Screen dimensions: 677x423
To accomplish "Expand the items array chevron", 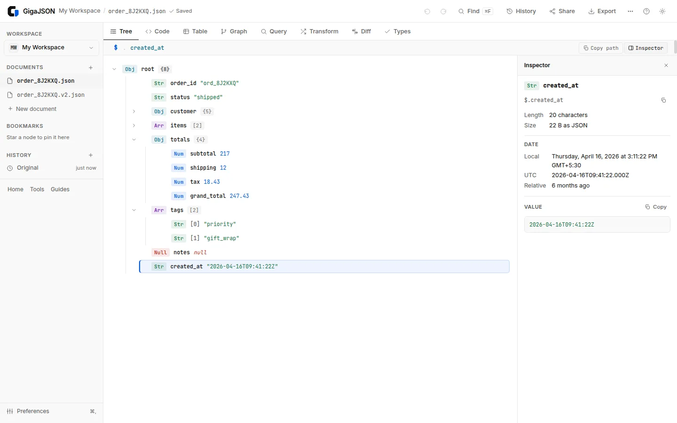I will tap(134, 125).
